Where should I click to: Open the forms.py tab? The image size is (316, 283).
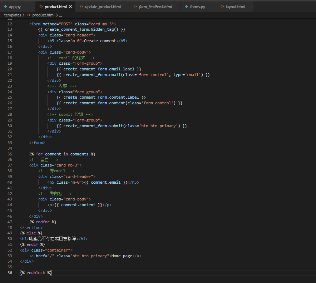(x=197, y=7)
